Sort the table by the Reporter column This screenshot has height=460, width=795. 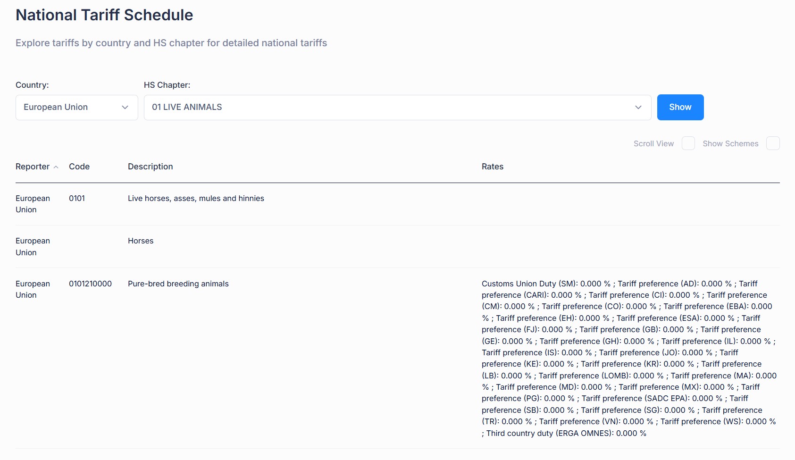pyautogui.click(x=33, y=167)
